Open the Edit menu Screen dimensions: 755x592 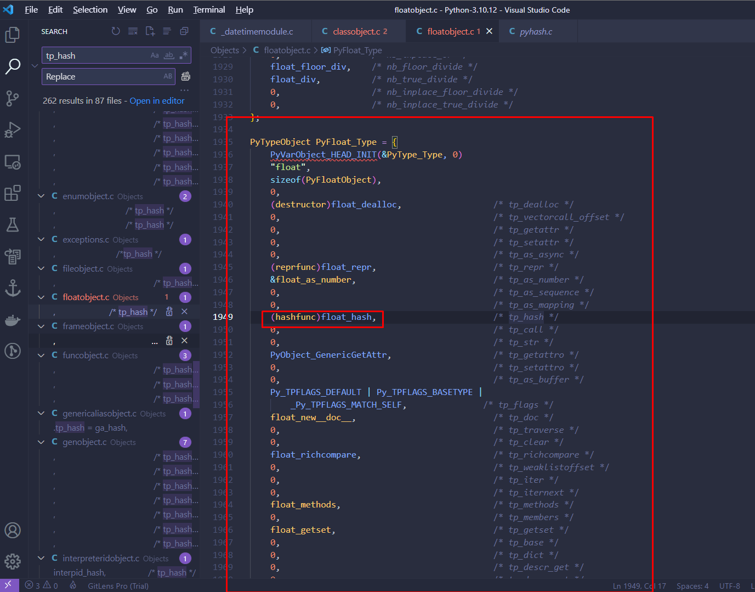55,10
